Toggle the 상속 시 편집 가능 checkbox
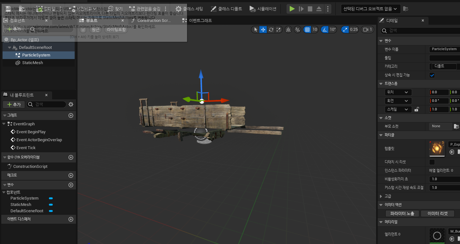Image resolution: width=460 pixels, height=244 pixels. 432,75
